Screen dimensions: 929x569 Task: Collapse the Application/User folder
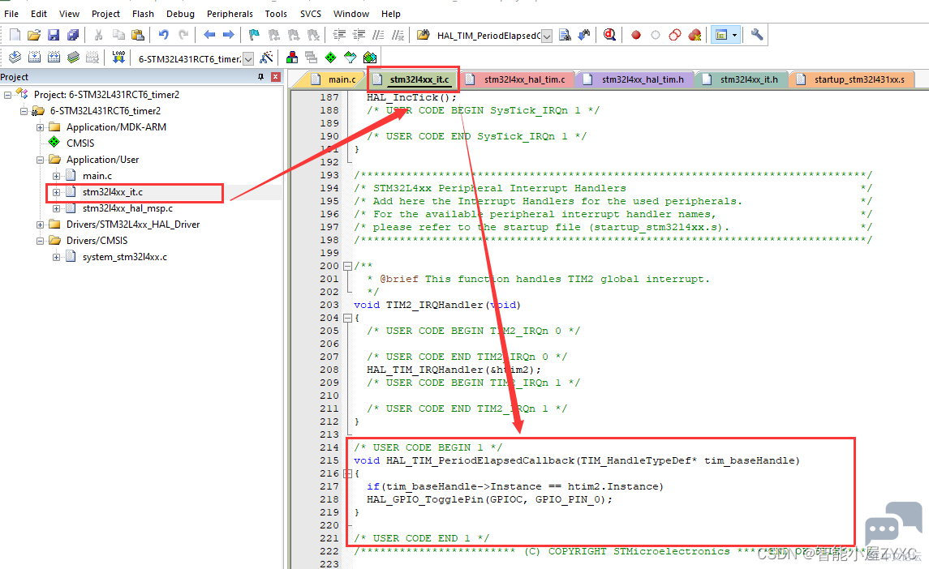[40, 160]
